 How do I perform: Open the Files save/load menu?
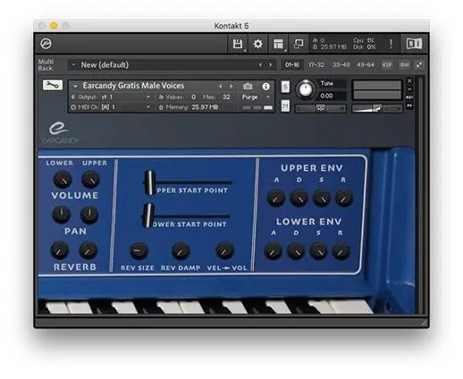click(x=238, y=44)
